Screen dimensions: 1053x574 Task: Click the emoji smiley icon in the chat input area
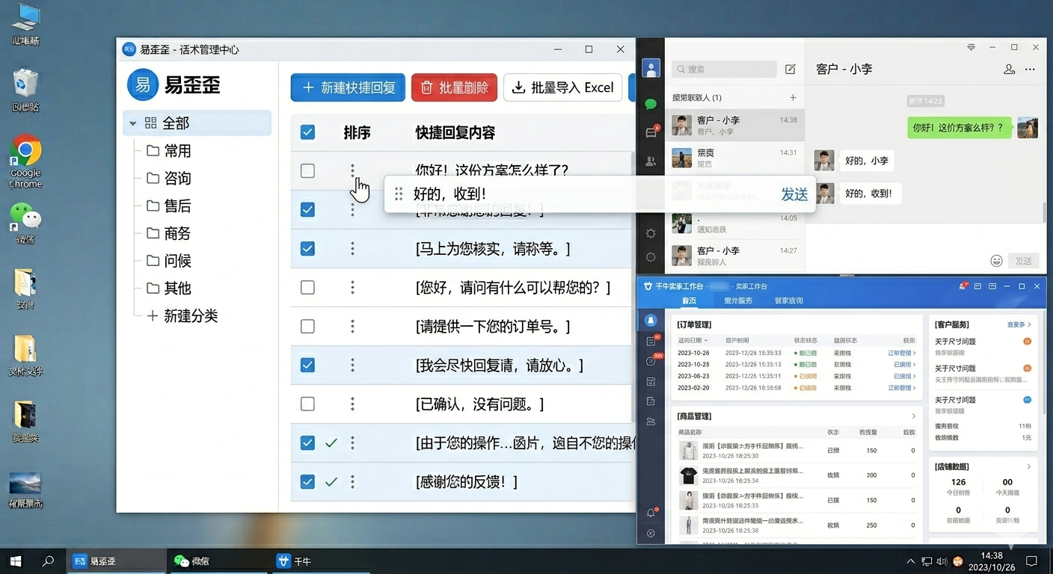[996, 261]
